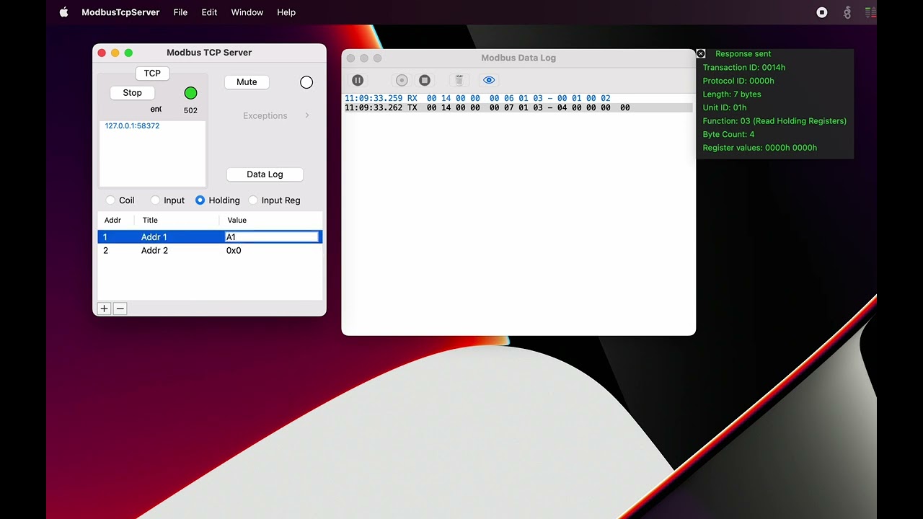This screenshot has width=923, height=519.
Task: Open the File menu
Action: pyautogui.click(x=180, y=12)
